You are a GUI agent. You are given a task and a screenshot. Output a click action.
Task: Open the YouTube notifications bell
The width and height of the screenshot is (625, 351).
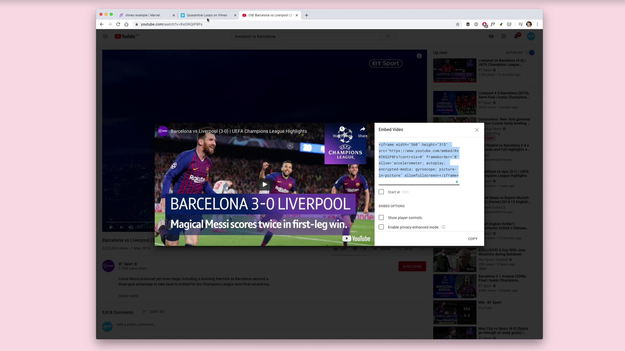[516, 36]
